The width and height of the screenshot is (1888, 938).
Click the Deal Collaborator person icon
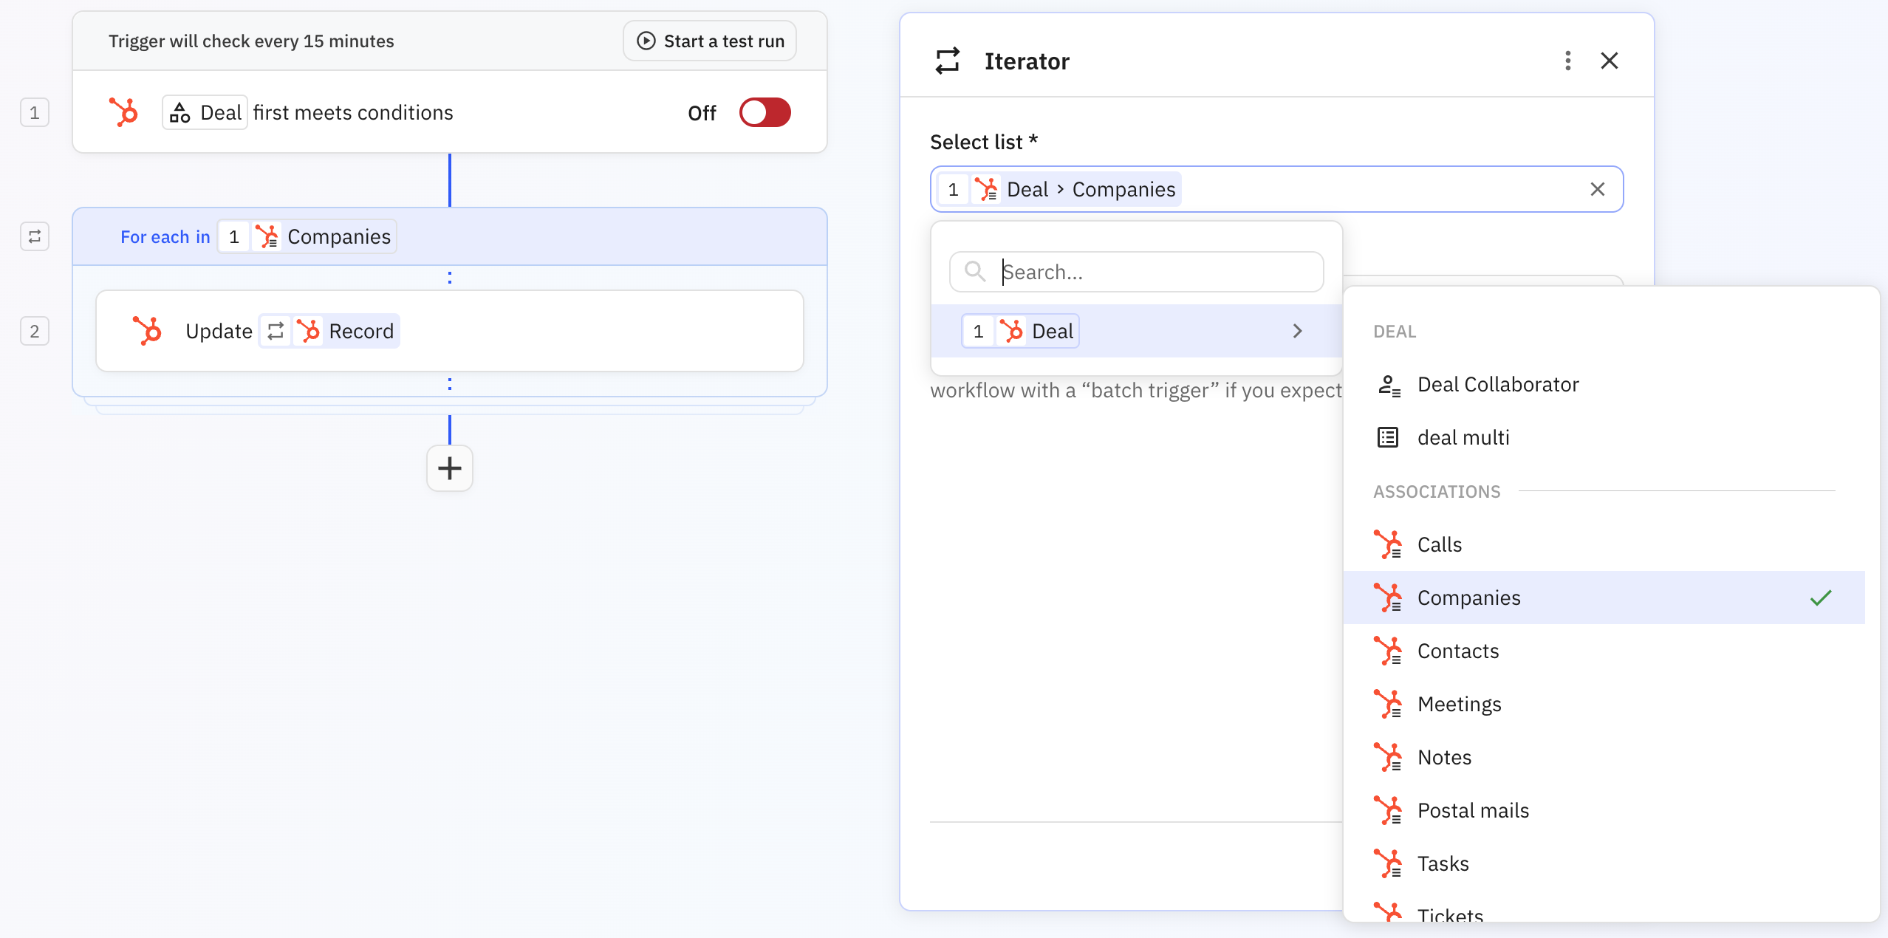coord(1389,385)
